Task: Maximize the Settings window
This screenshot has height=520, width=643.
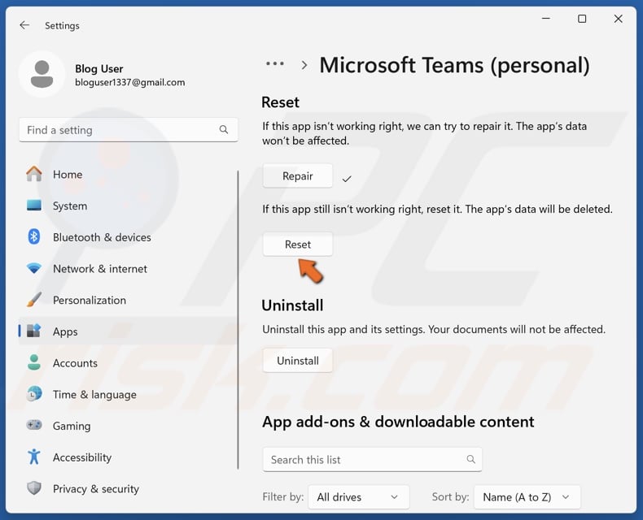Action: coord(582,19)
